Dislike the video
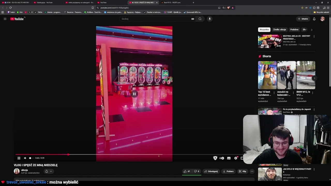331x186 pixels. 197,171
